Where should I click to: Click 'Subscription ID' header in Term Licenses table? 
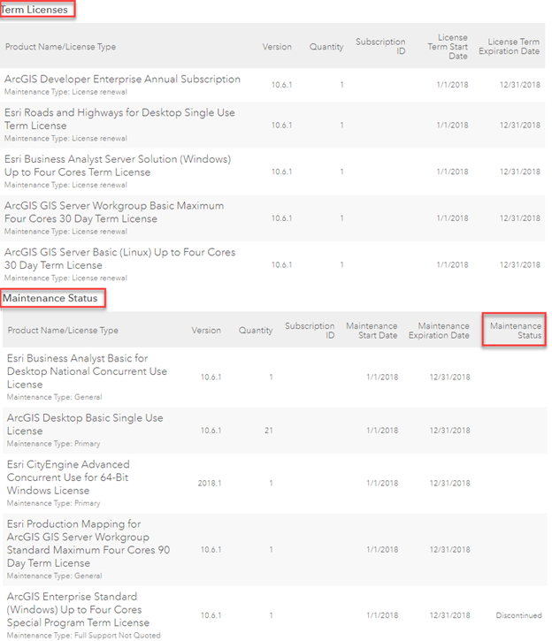click(380, 46)
